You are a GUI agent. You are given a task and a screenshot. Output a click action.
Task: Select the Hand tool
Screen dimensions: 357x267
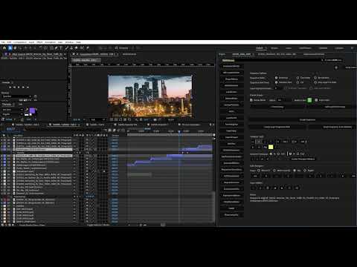coord(15,48)
